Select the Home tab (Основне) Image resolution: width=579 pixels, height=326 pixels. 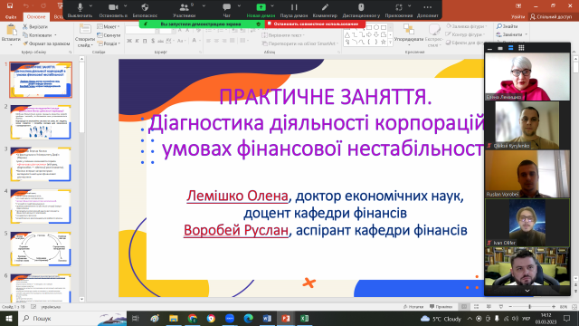pyautogui.click(x=36, y=17)
